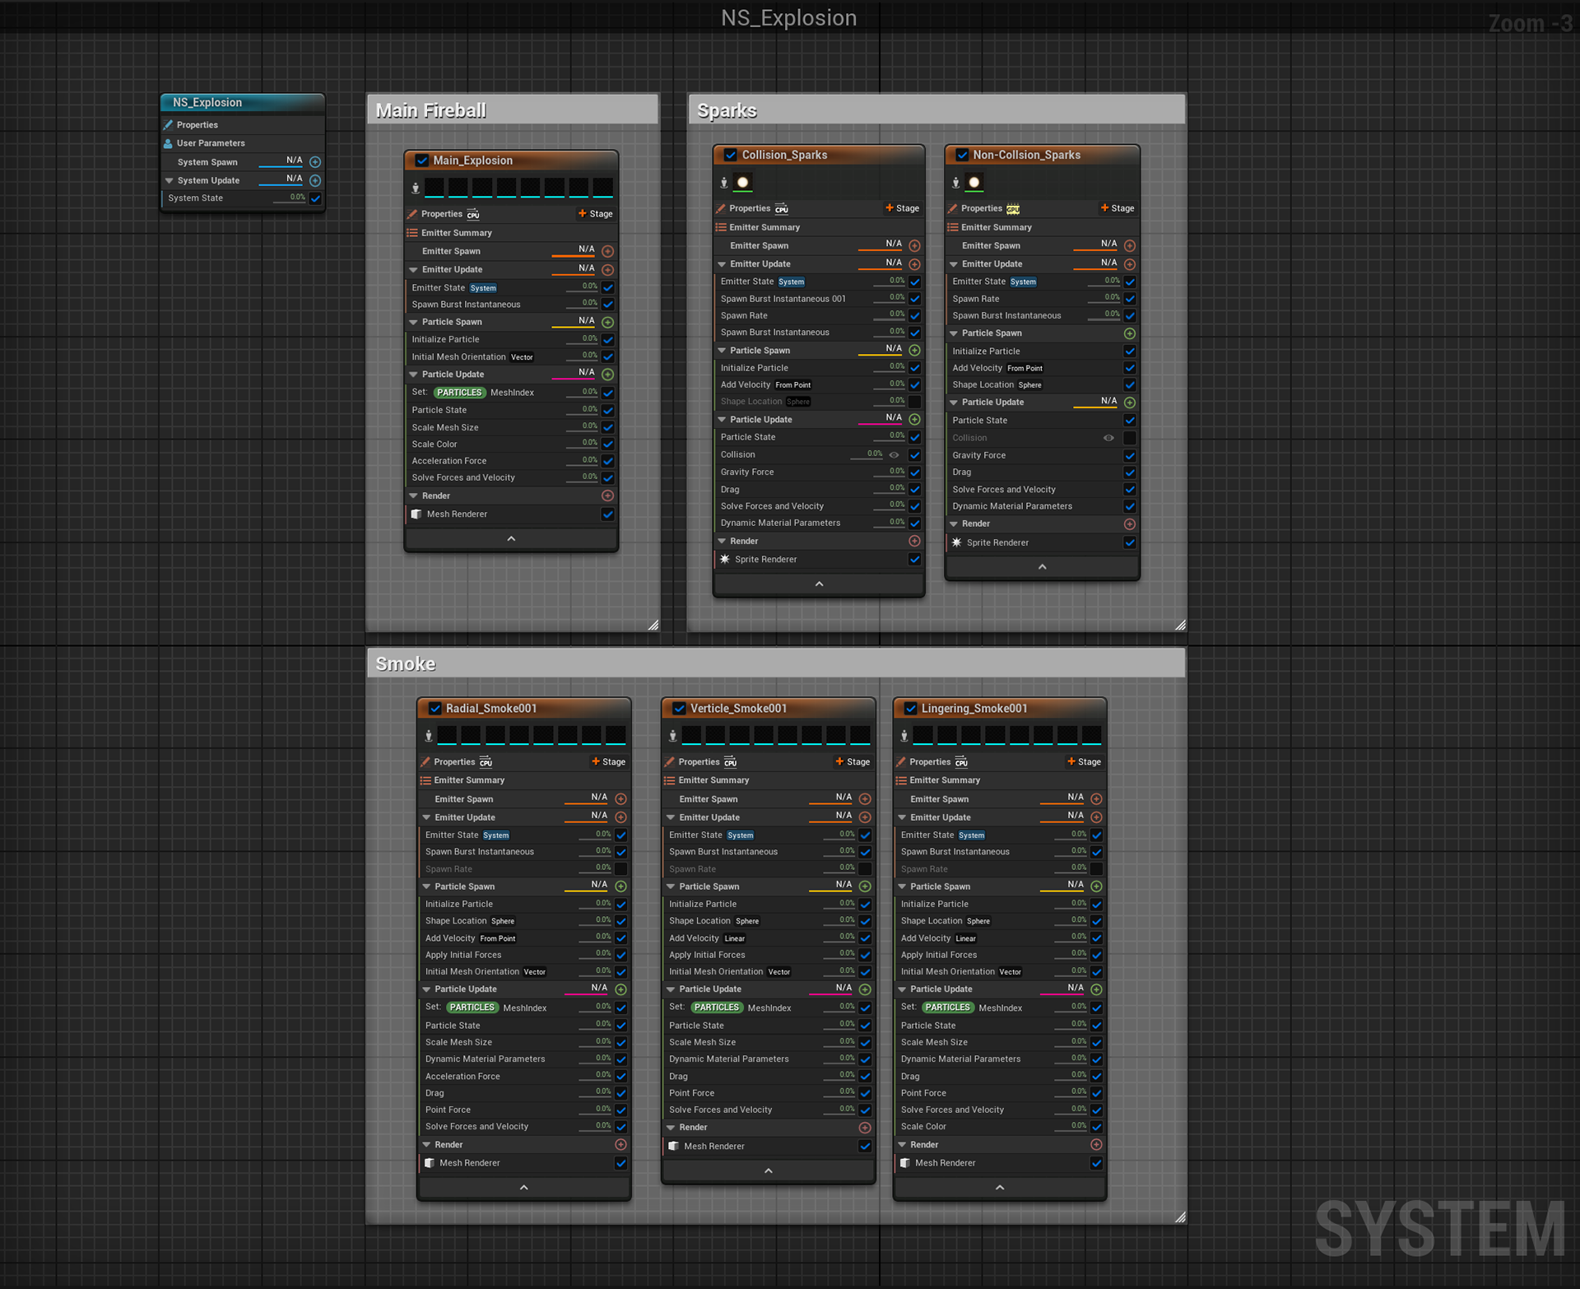
Task: Collapse Emitter Update group in Lingering_Smoke001
Action: pos(902,817)
